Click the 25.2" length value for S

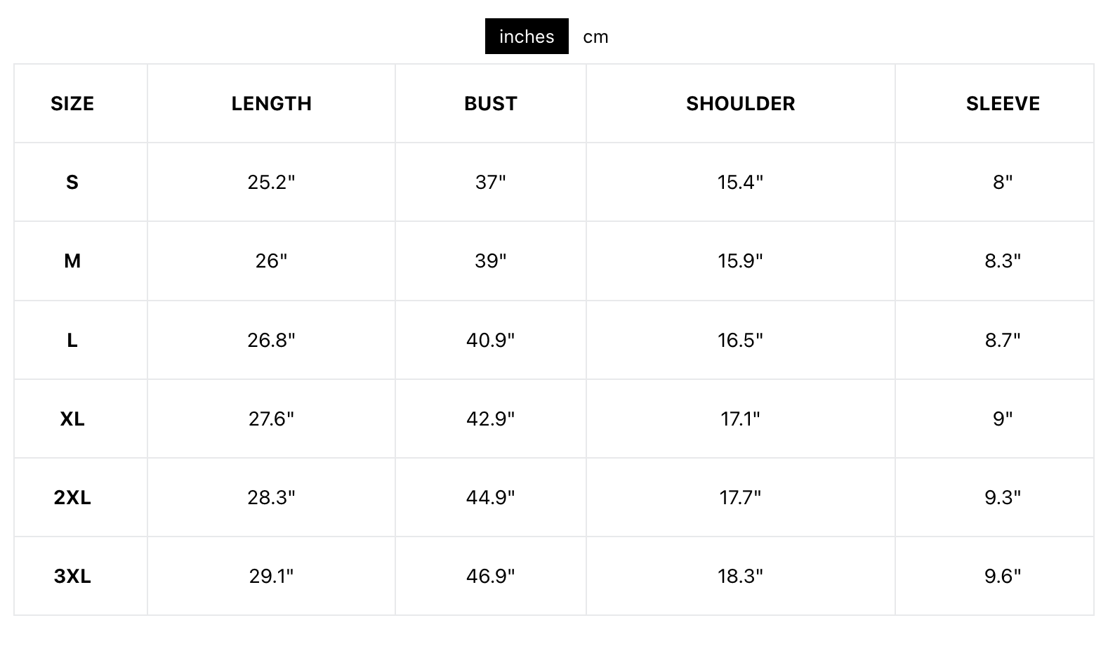coord(271,183)
